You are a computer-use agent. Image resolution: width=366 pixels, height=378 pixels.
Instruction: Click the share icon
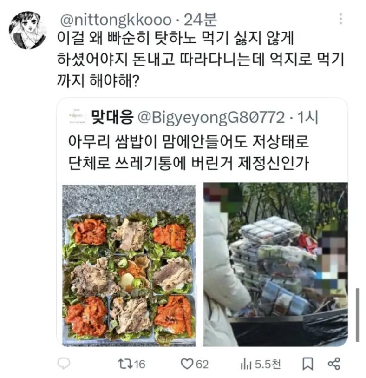pyautogui.click(x=334, y=364)
